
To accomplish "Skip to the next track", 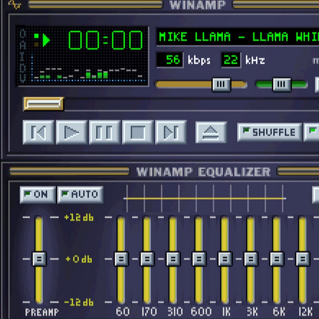I will tap(171, 133).
